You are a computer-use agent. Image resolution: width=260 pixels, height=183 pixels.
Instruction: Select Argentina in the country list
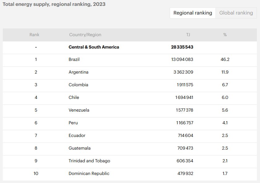[x=79, y=72]
